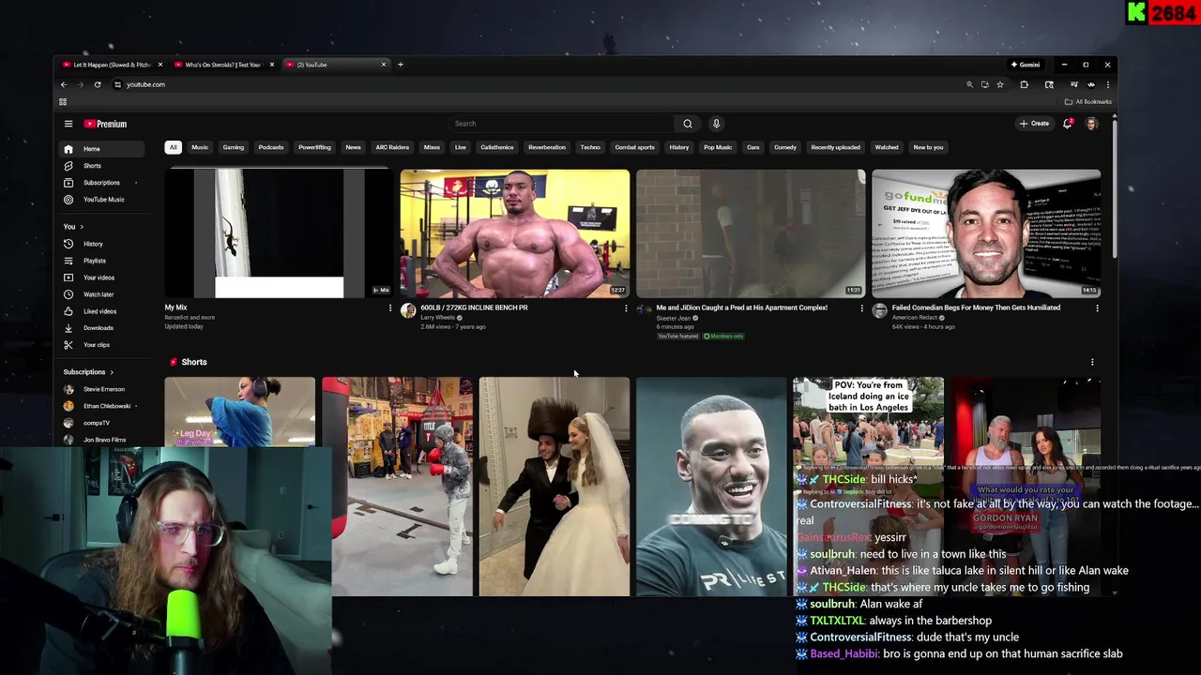Open the 600LB / 272KG Incline Bench PR title
Viewport: 1201px width, 675px height.
(x=474, y=307)
